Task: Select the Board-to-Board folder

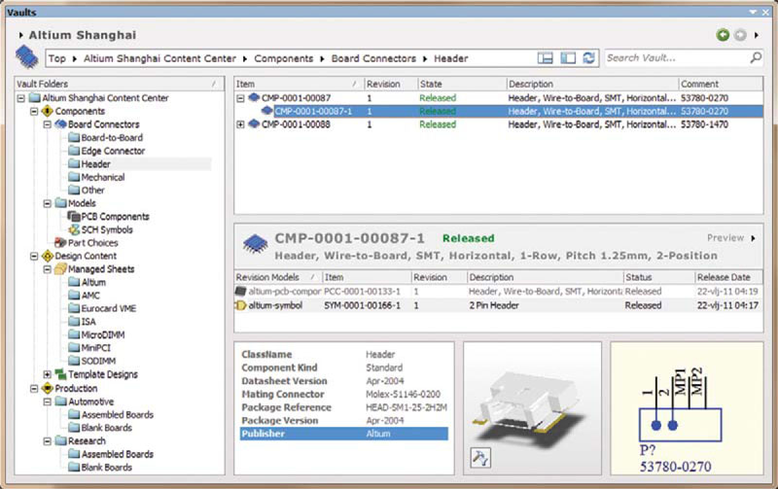Action: pyautogui.click(x=112, y=138)
